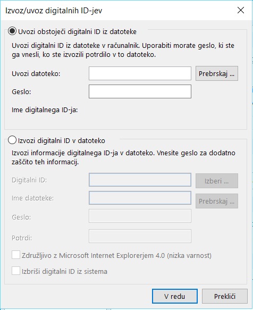Screen dimensions: 253x310
Task: Select 'Izvozi digitalni ID v datoteko' radio button
Action: pos(12,140)
